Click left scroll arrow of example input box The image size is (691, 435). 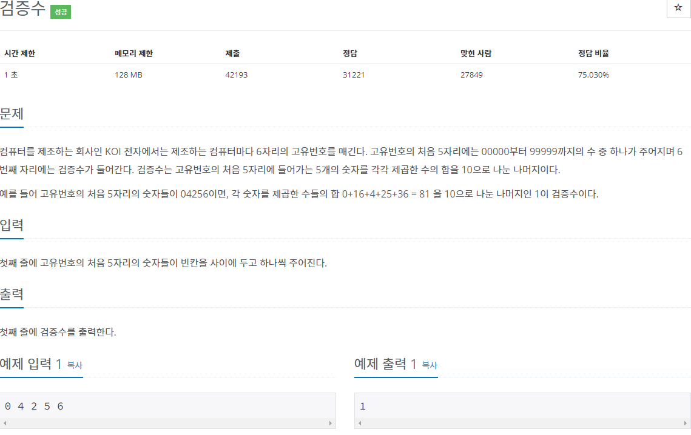tap(5, 423)
